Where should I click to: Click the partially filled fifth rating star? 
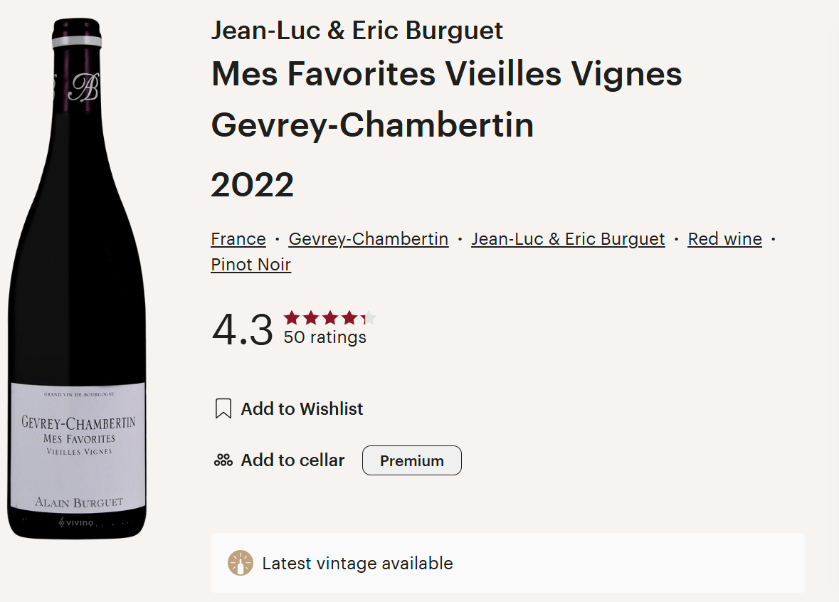369,318
